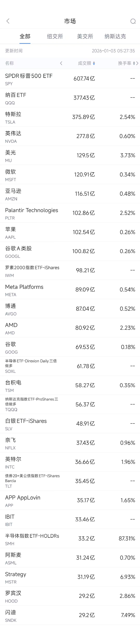
Task: Open the 特斯拉 TSLA row
Action: point(70,117)
